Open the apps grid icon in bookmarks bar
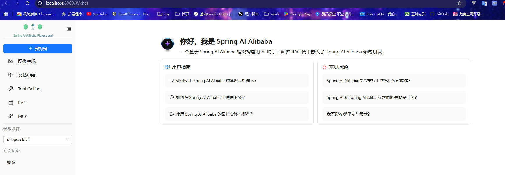 [x=6, y=14]
